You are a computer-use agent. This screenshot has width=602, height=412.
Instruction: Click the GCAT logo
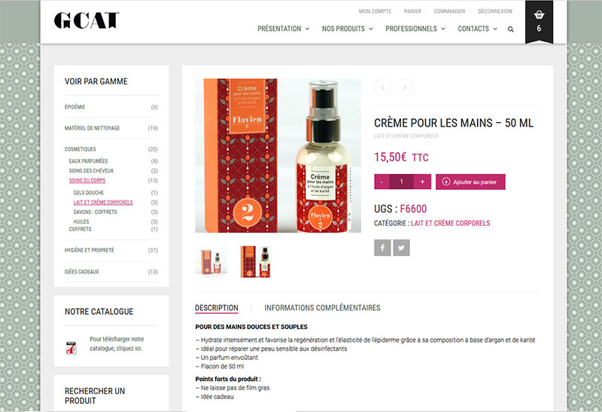(x=87, y=21)
